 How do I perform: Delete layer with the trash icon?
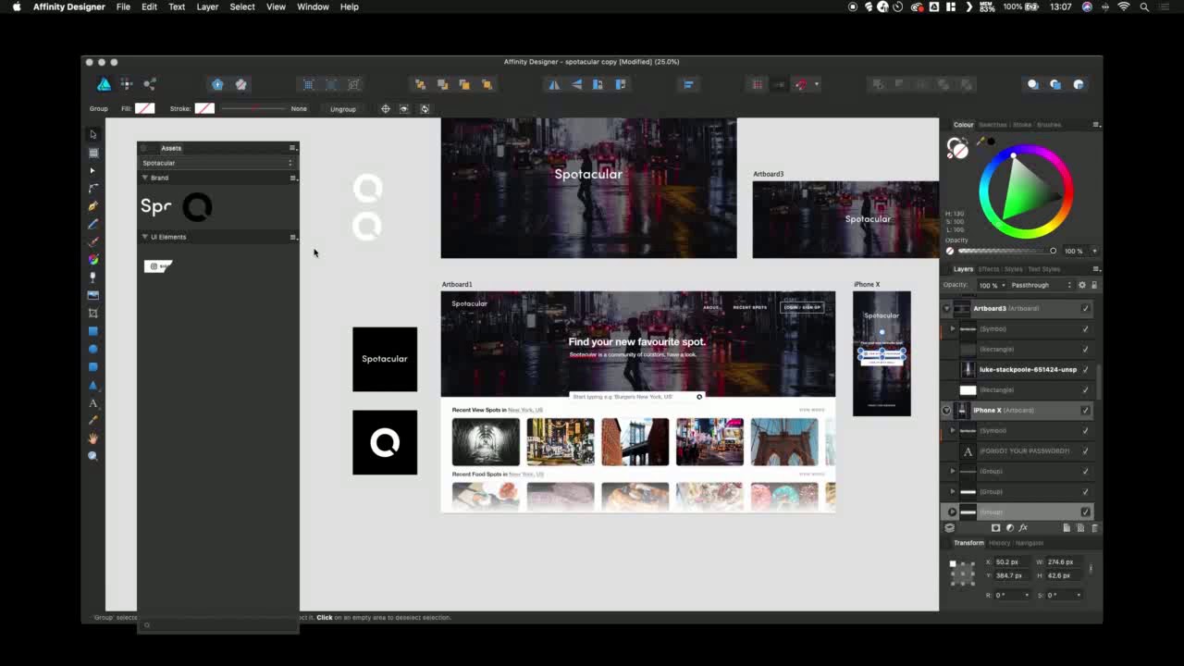(x=1094, y=528)
